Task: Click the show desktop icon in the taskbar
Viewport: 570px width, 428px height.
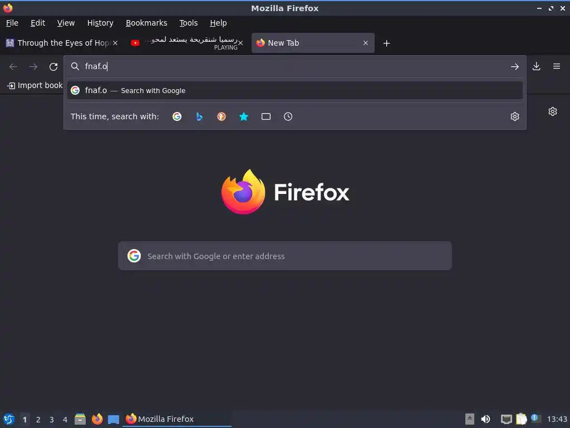Action: click(x=114, y=419)
